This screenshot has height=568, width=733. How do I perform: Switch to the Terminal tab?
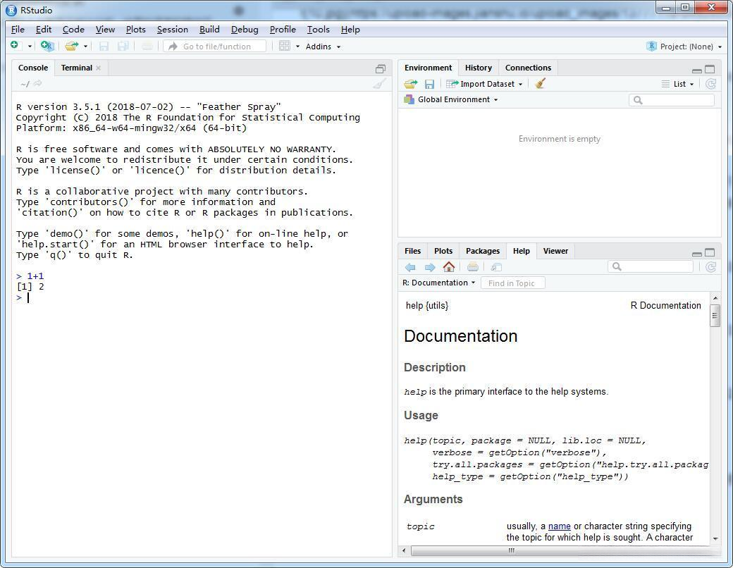76,68
